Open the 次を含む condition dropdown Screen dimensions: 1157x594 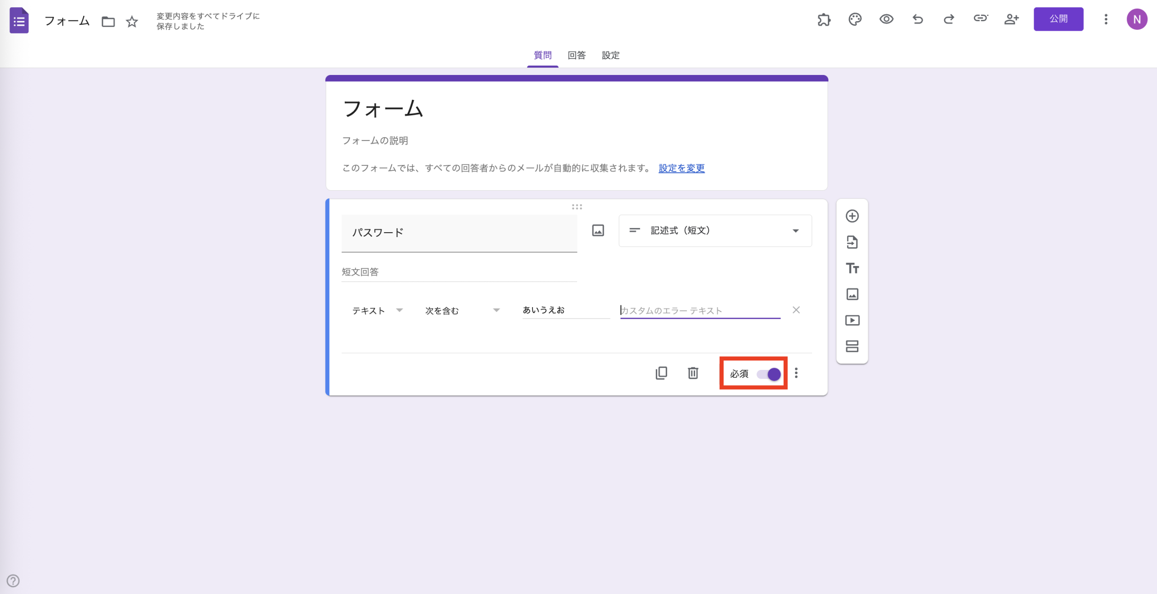(461, 310)
